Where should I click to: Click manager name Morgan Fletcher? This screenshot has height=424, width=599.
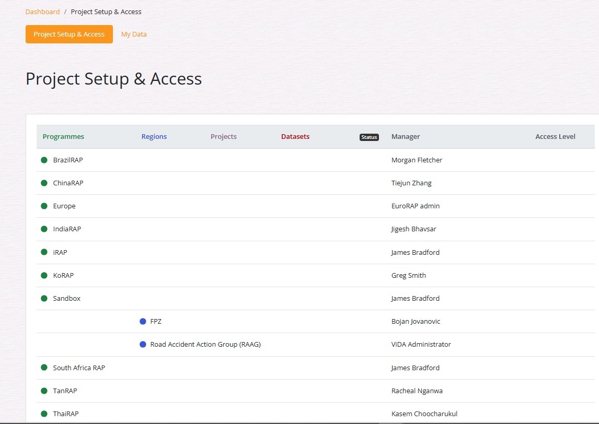pos(417,160)
